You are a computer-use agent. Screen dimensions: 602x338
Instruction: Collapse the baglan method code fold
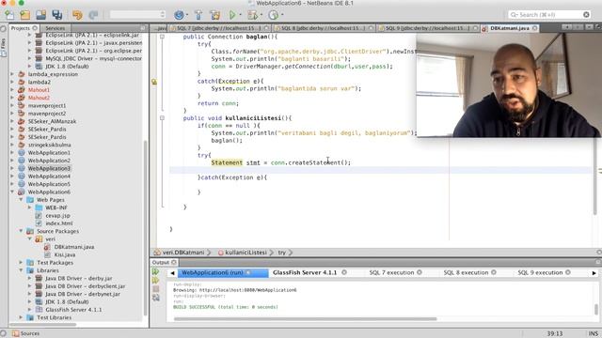coord(162,37)
